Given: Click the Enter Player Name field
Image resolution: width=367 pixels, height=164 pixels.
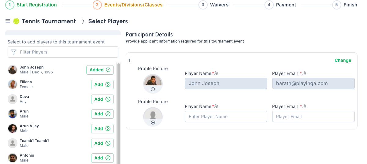Looking at the screenshot, I should point(226,117).
